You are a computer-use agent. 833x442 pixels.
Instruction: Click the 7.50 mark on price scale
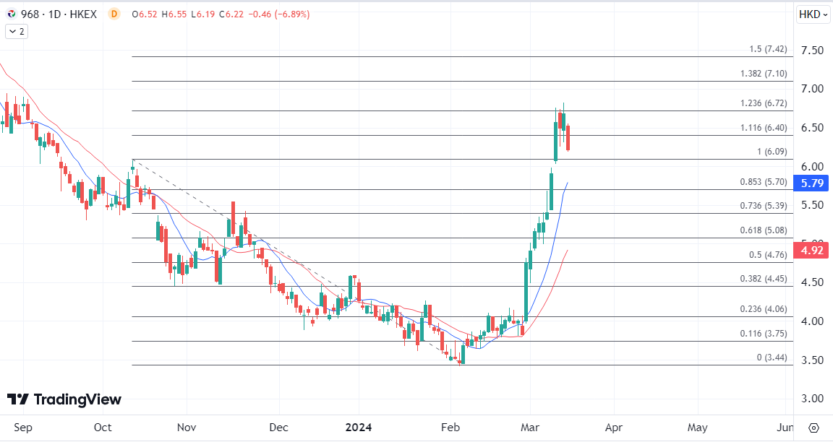tap(812, 51)
